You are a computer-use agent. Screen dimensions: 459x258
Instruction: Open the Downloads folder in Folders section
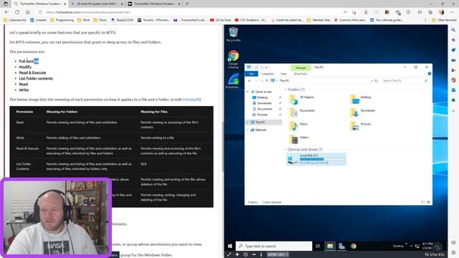coord(362,113)
